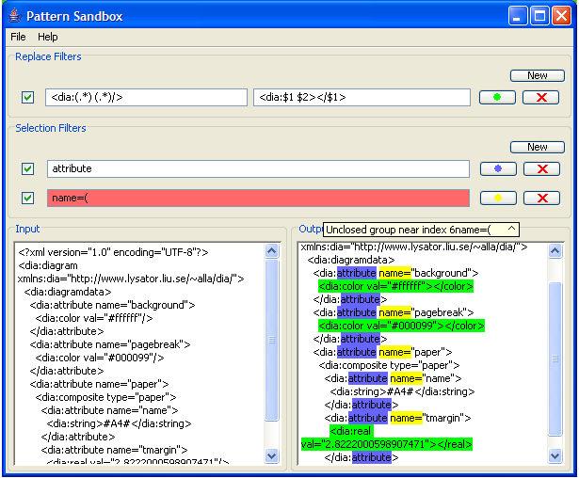Click the Output panel scroll down arrow

[555, 455]
